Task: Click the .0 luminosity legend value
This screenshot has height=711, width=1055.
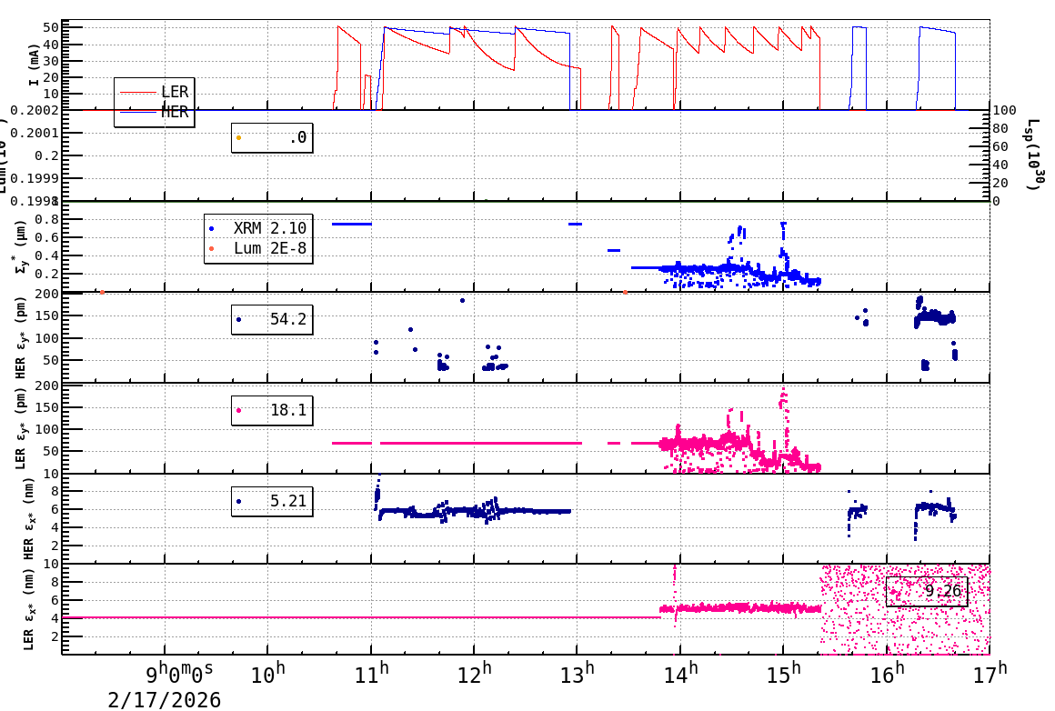Action: click(x=297, y=137)
